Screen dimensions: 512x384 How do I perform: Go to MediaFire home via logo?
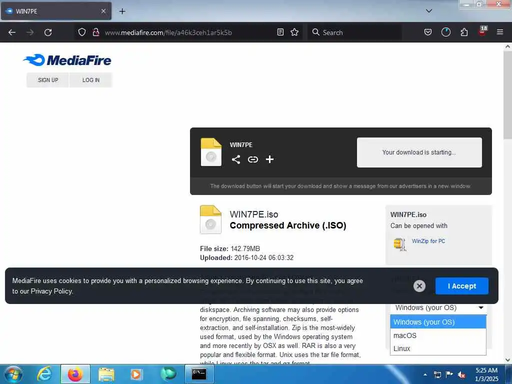pyautogui.click(x=67, y=60)
